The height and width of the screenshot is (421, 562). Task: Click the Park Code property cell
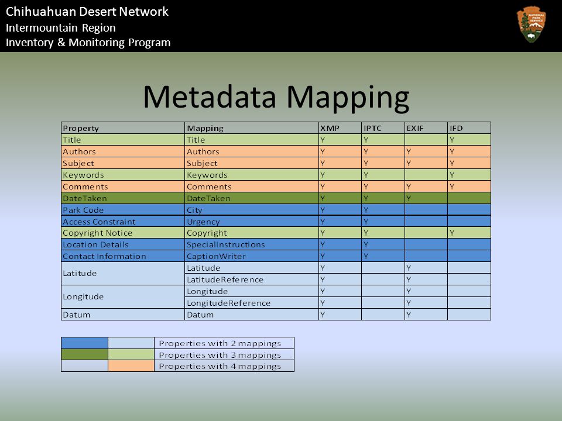pos(123,210)
